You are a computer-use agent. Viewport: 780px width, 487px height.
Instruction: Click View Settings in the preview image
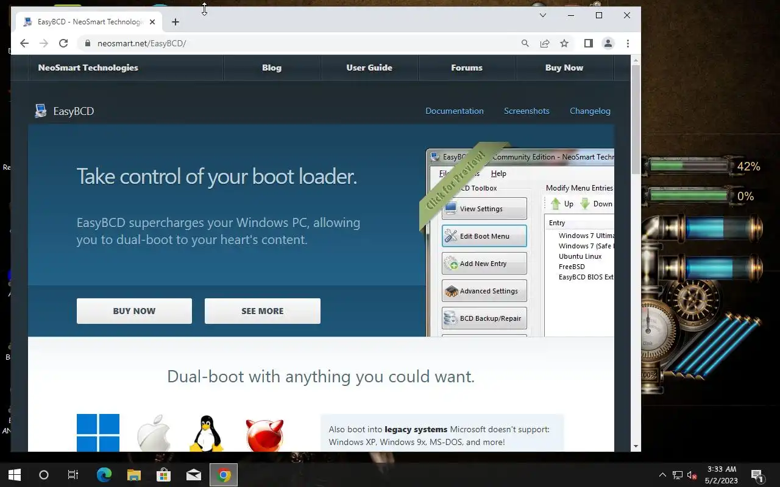[x=484, y=209]
